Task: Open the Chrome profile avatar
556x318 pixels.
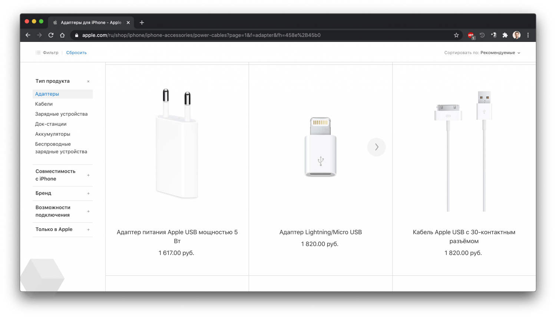Action: [517, 35]
